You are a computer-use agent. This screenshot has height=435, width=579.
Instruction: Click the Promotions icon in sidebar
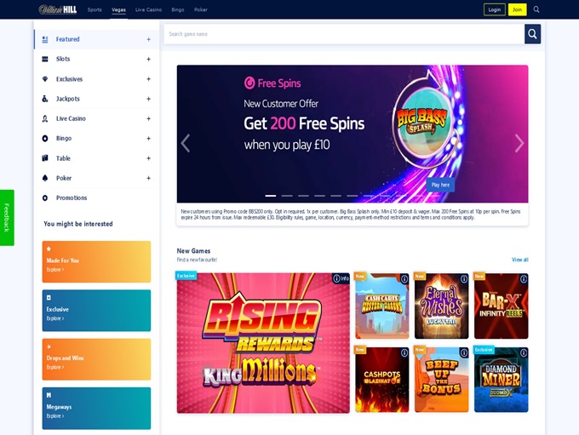(x=45, y=197)
